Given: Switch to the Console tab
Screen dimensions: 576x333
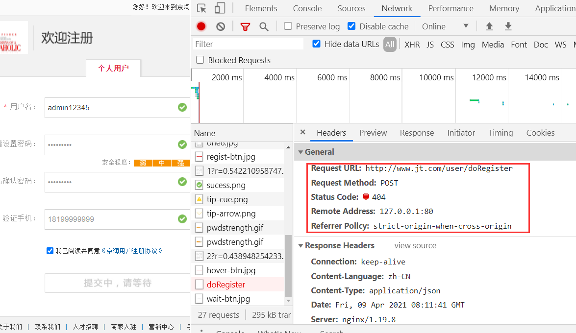Looking at the screenshot, I should (307, 8).
